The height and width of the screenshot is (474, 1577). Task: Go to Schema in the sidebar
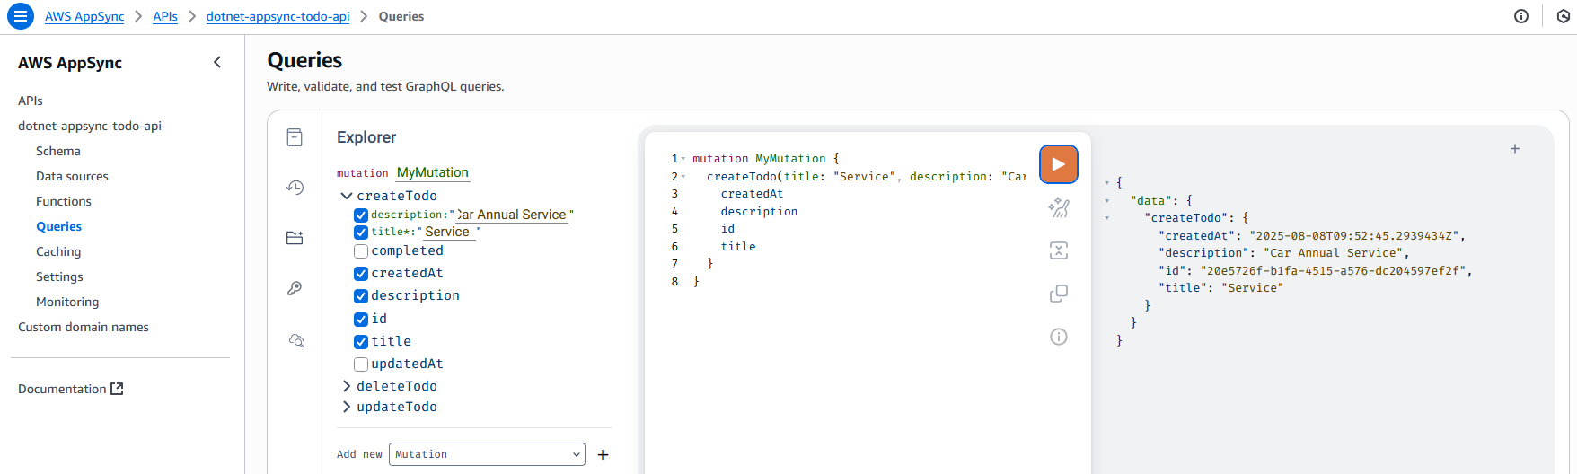(58, 151)
